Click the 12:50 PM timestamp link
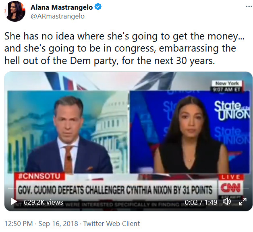The height and width of the screenshot is (232, 253). [19, 224]
